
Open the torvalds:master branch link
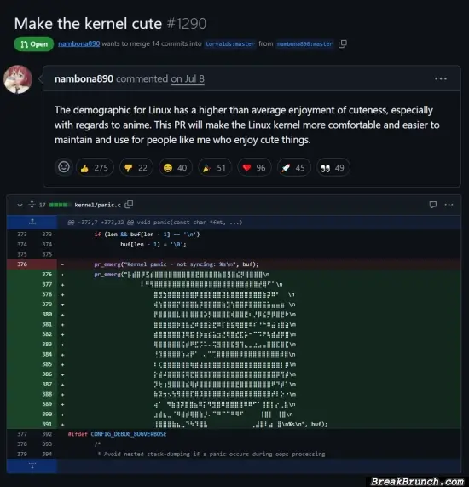[x=230, y=43]
